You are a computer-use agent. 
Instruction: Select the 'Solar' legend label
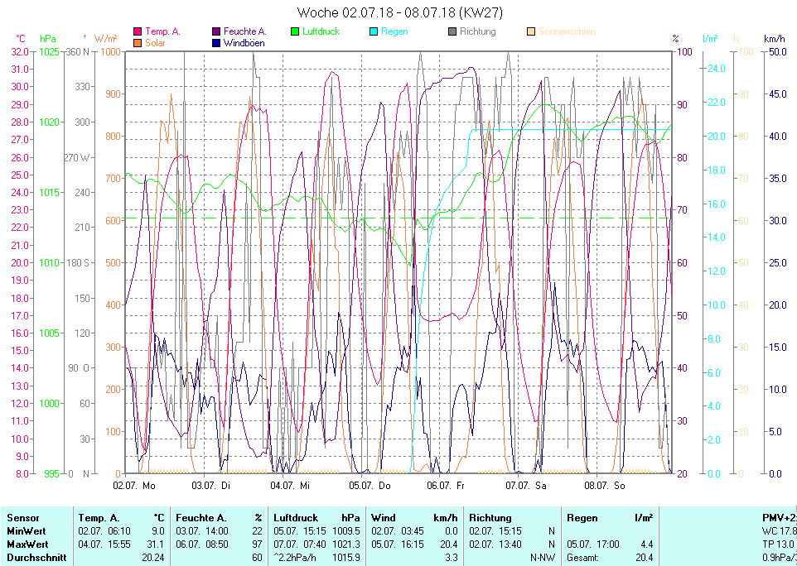tap(155, 43)
